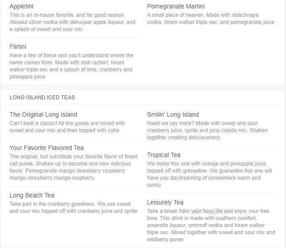Screen dimensions: 286x248
Task: Click the Pomegranate Martini stolichnaya vodka description
Action: coord(211,19)
